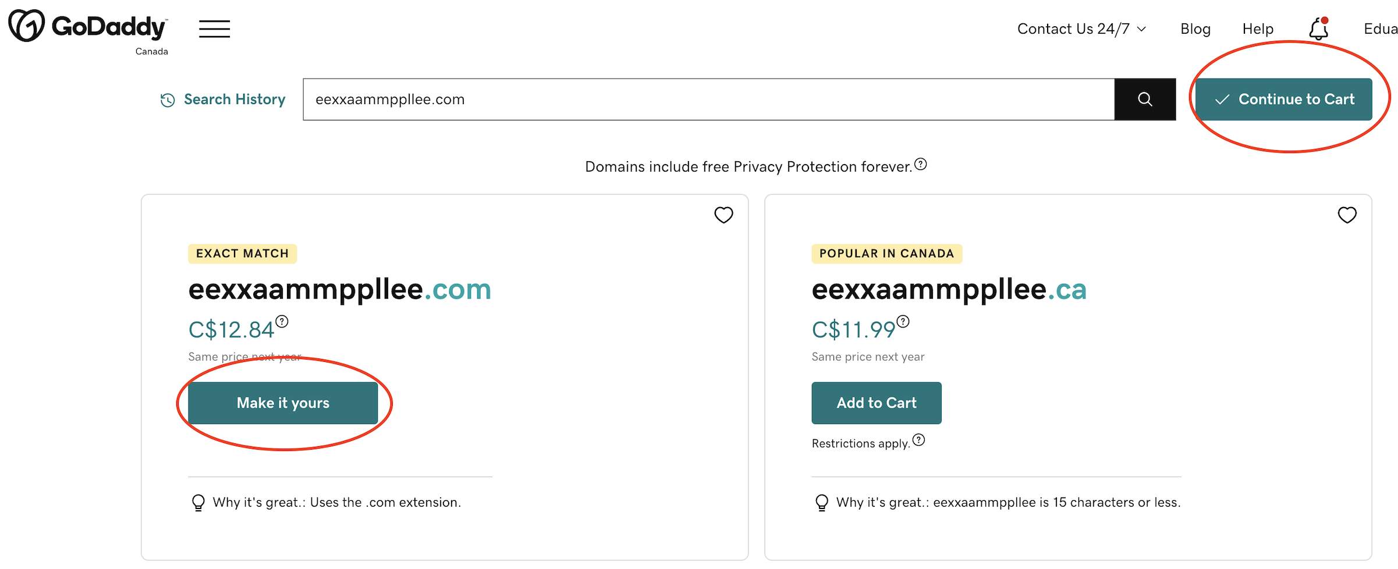Favorite eexxaammppllee.com with the heart icon

pos(723,215)
